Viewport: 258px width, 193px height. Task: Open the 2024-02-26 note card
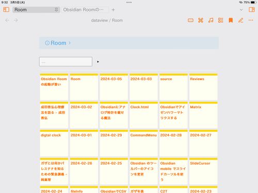(x=84, y=171)
